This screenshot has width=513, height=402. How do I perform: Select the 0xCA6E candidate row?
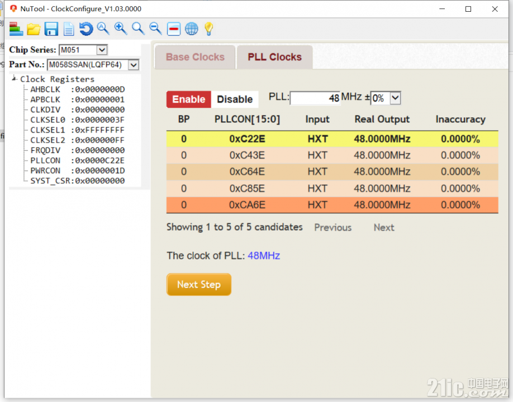coord(332,205)
